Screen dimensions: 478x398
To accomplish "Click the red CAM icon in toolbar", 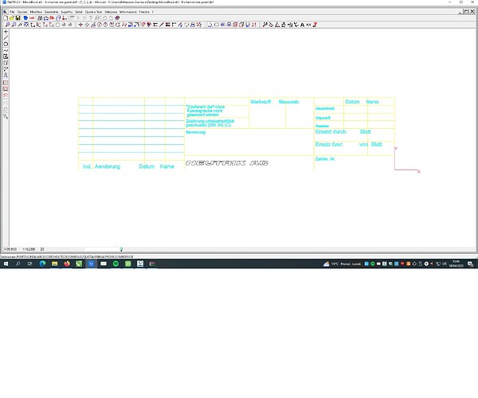I will click(x=32, y=18).
